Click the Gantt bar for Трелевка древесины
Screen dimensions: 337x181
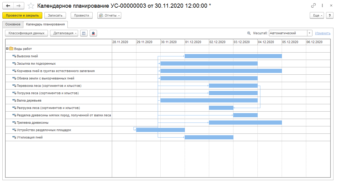245,123
